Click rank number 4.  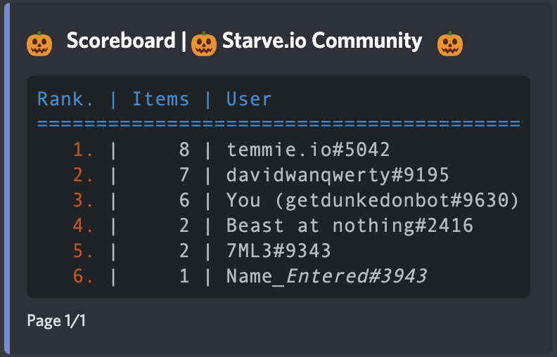(83, 226)
